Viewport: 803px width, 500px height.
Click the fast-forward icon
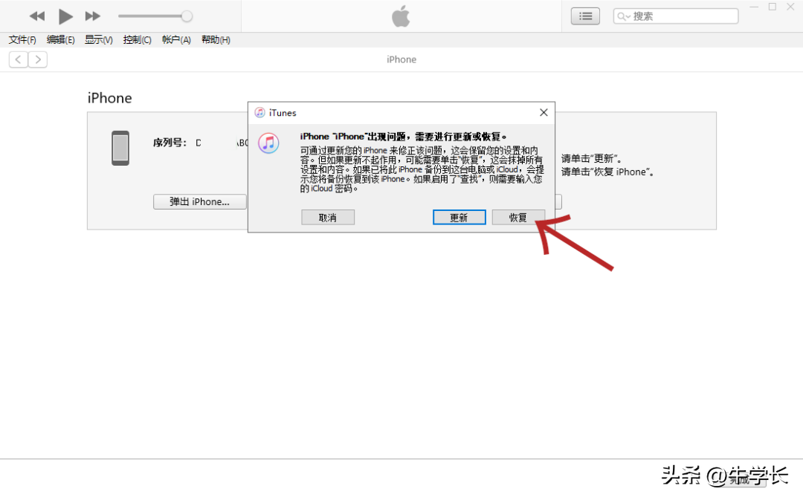point(93,16)
